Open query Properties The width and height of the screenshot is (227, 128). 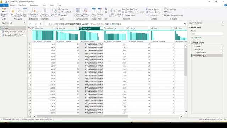point(63,9)
